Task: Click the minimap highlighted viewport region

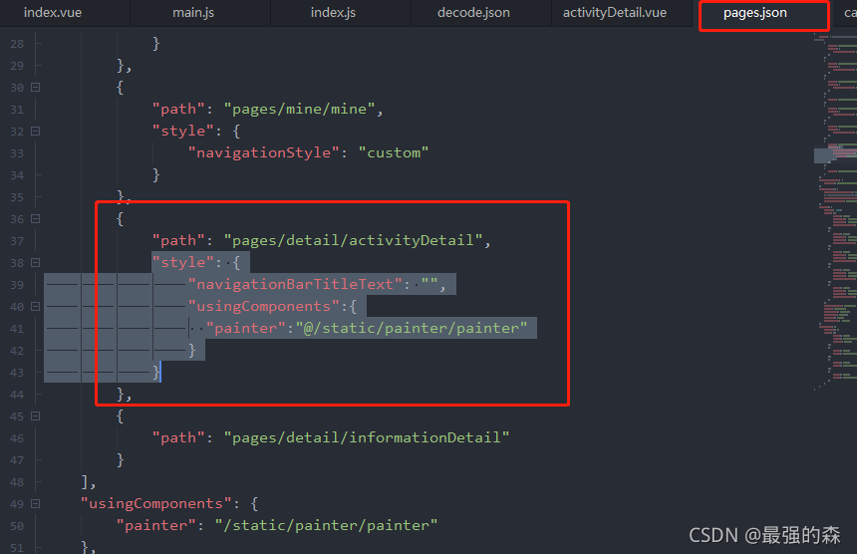Action: coord(835,155)
